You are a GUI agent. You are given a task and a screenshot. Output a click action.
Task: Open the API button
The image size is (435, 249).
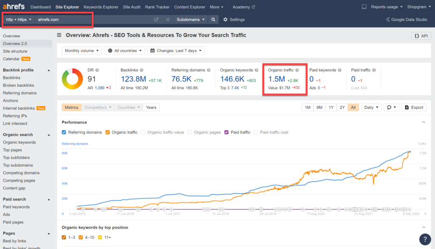[x=421, y=36]
